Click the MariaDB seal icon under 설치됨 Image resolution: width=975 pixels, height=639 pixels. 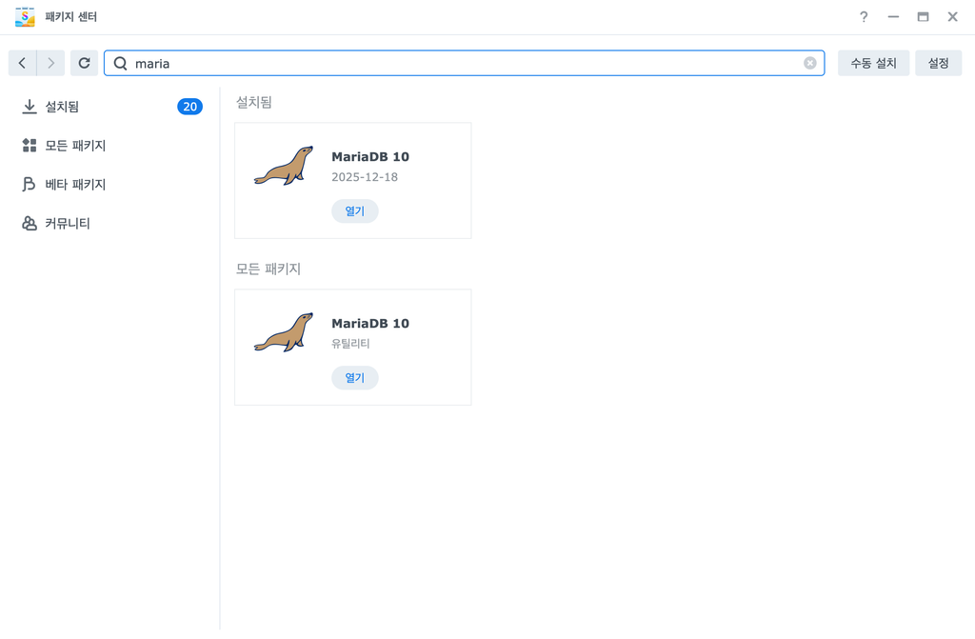(284, 166)
